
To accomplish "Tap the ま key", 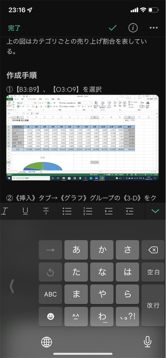I will 76,294.
